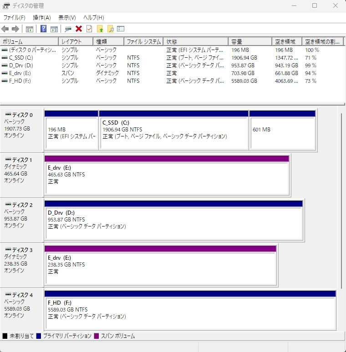Viewport: 346px width, 352px height.
Task: Sort by the 種類 column header
Action: [x=108, y=41]
